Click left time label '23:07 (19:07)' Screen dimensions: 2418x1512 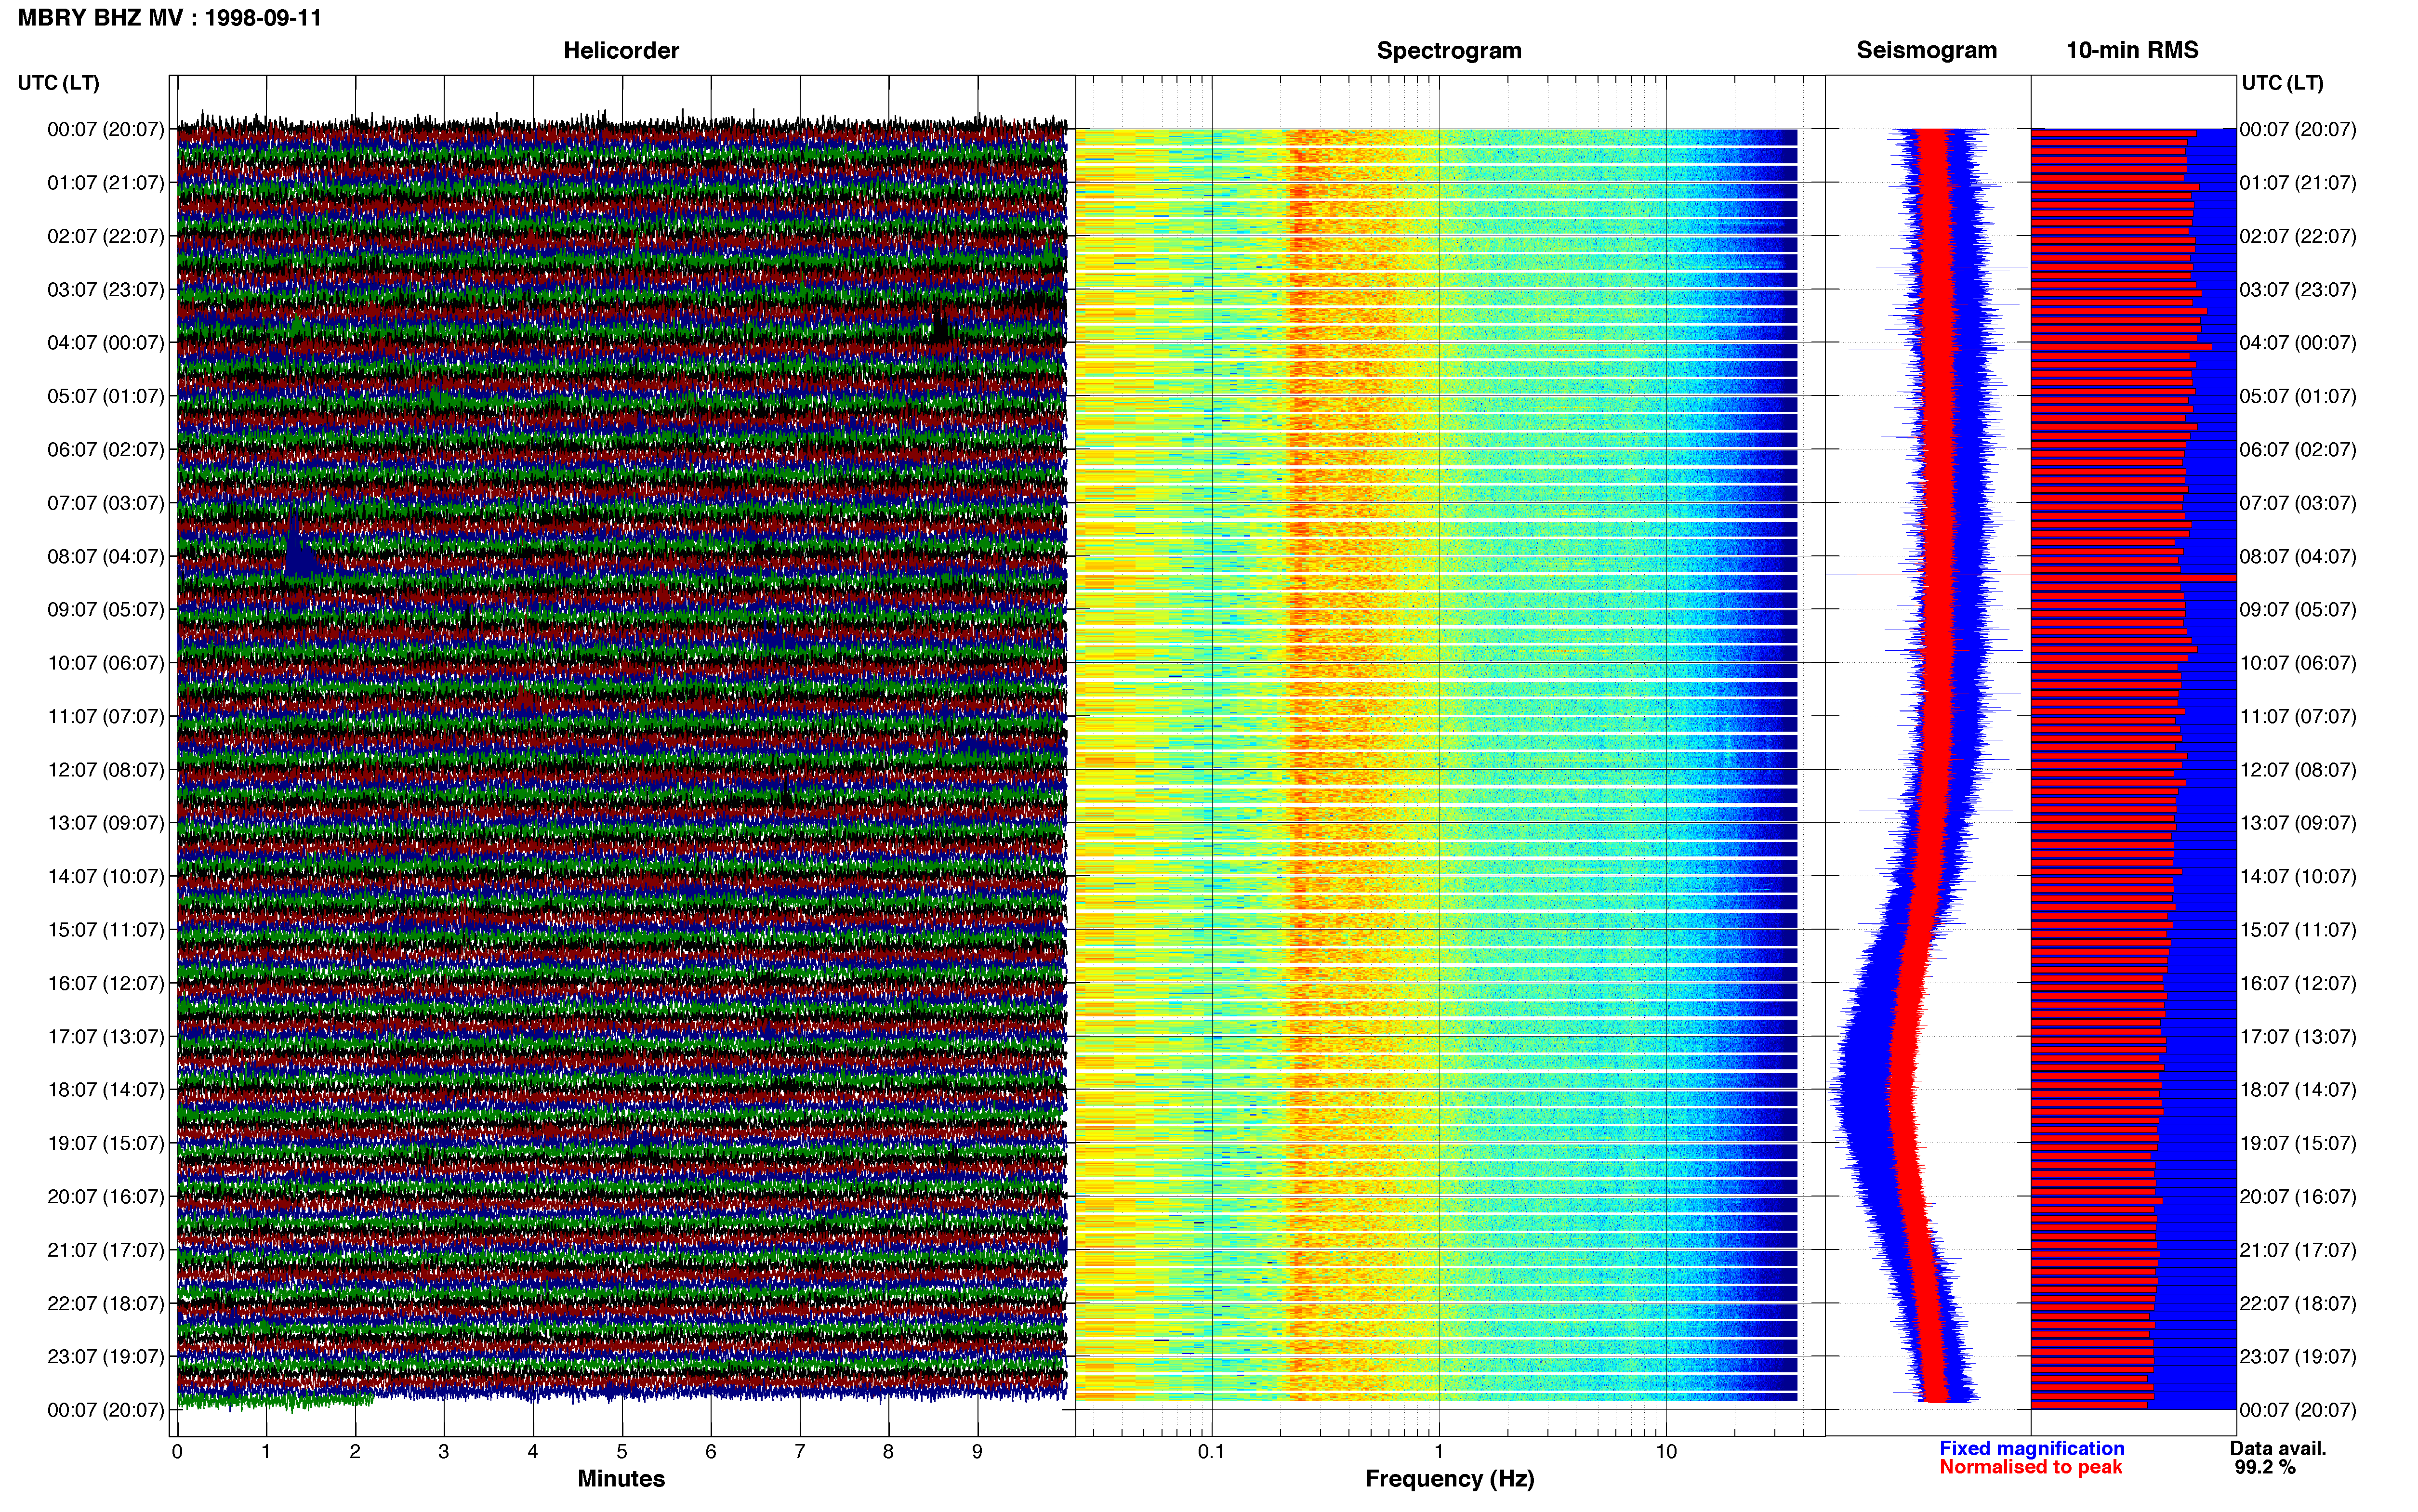pyautogui.click(x=106, y=1357)
